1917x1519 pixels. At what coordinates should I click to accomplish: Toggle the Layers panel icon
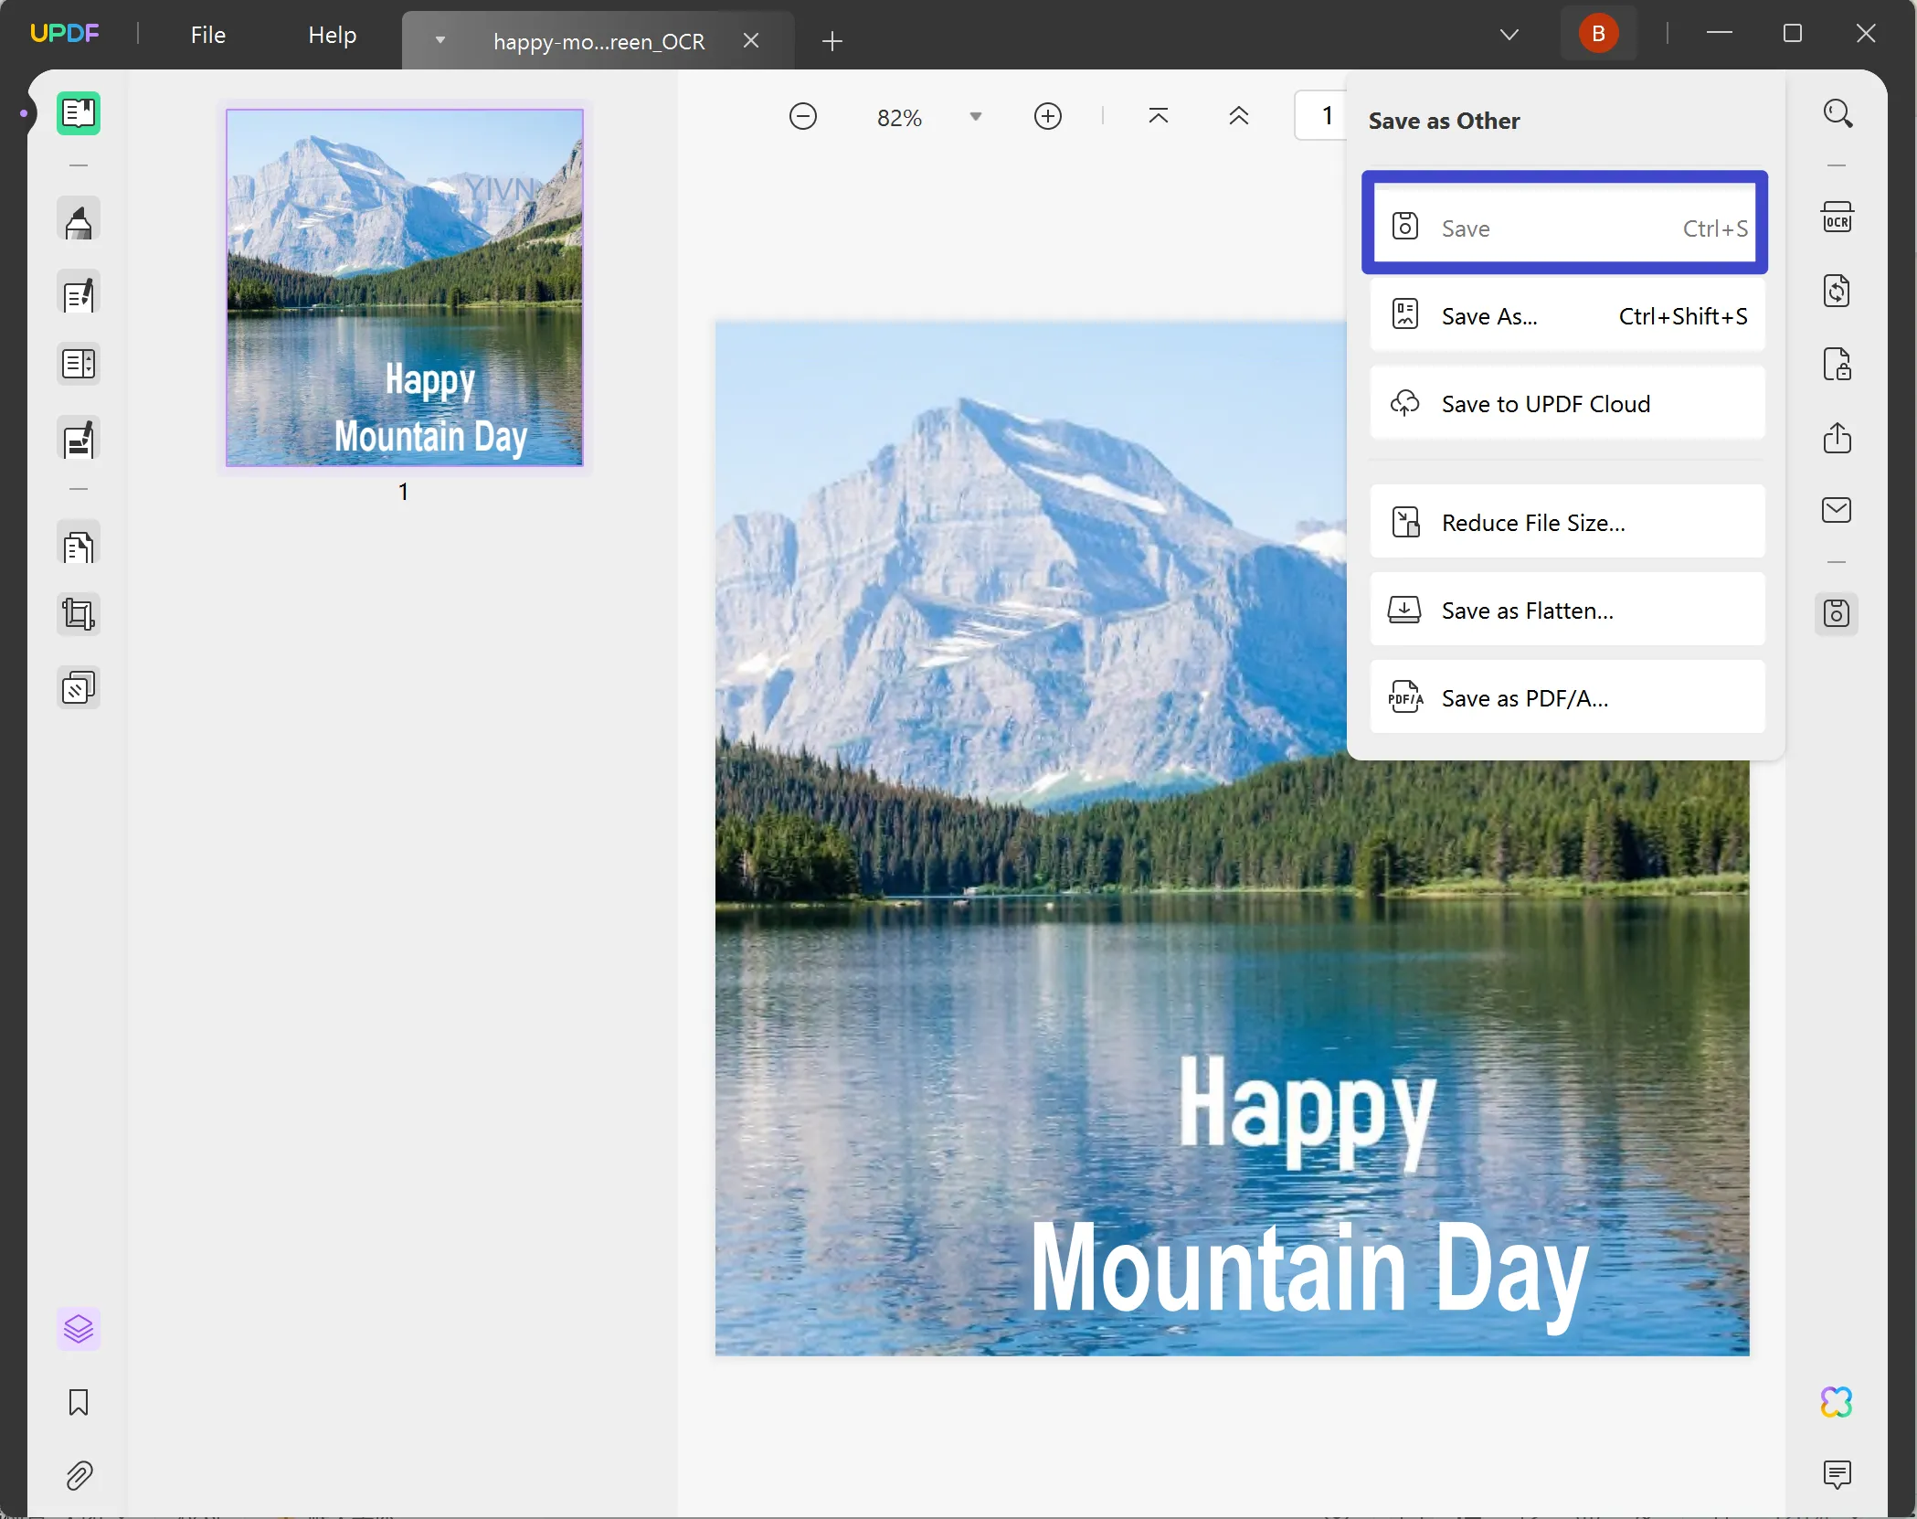point(78,1329)
